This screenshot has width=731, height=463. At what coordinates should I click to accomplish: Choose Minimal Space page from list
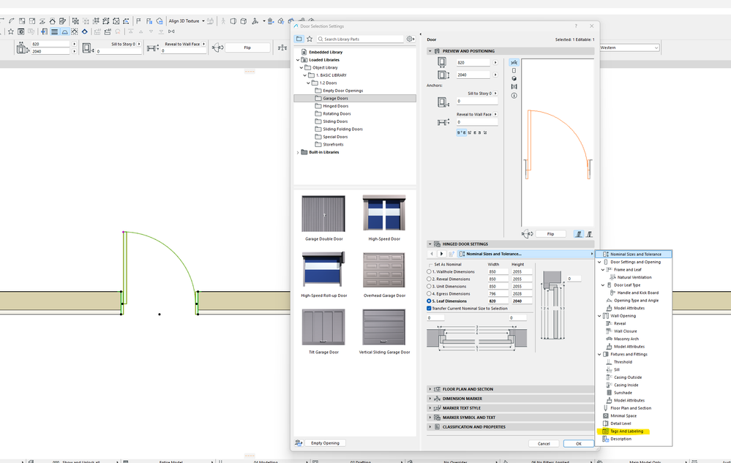click(x=623, y=415)
